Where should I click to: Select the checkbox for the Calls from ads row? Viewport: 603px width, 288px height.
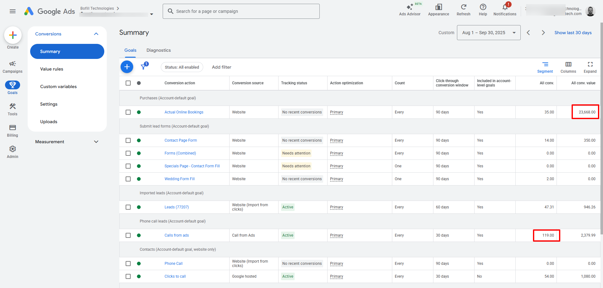[x=128, y=235]
